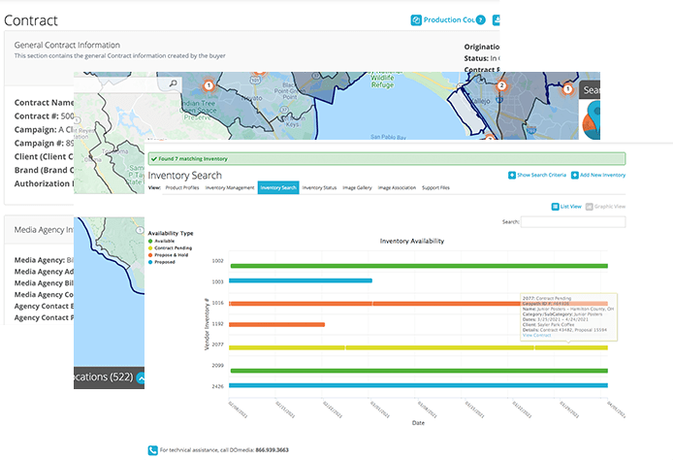Switch to the Inventory Status tab
This screenshot has height=460, width=674.
pyautogui.click(x=319, y=187)
